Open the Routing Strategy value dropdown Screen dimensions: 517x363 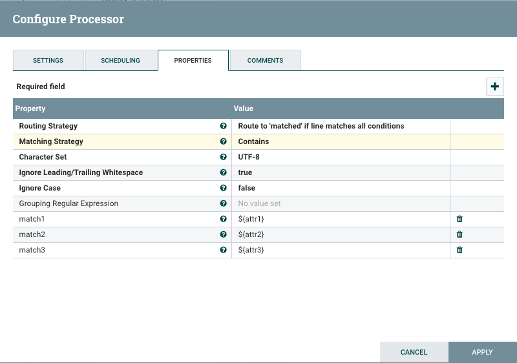(341, 126)
